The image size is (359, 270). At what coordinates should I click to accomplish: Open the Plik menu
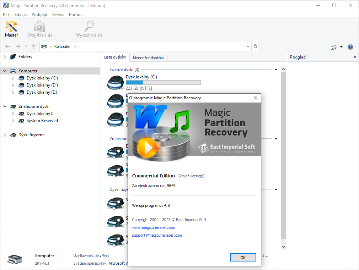pyautogui.click(x=6, y=15)
